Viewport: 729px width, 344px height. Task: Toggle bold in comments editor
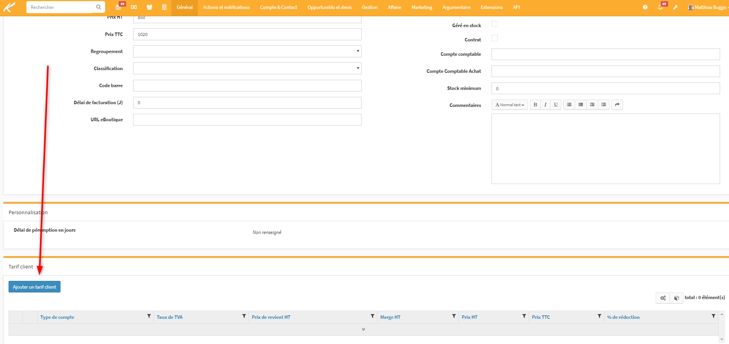coord(535,105)
